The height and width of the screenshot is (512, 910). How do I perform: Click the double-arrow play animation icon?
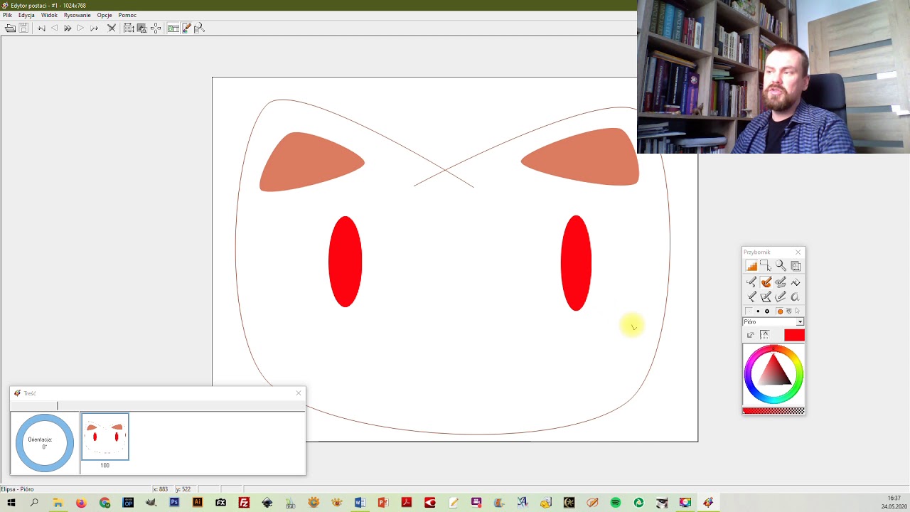pos(68,28)
